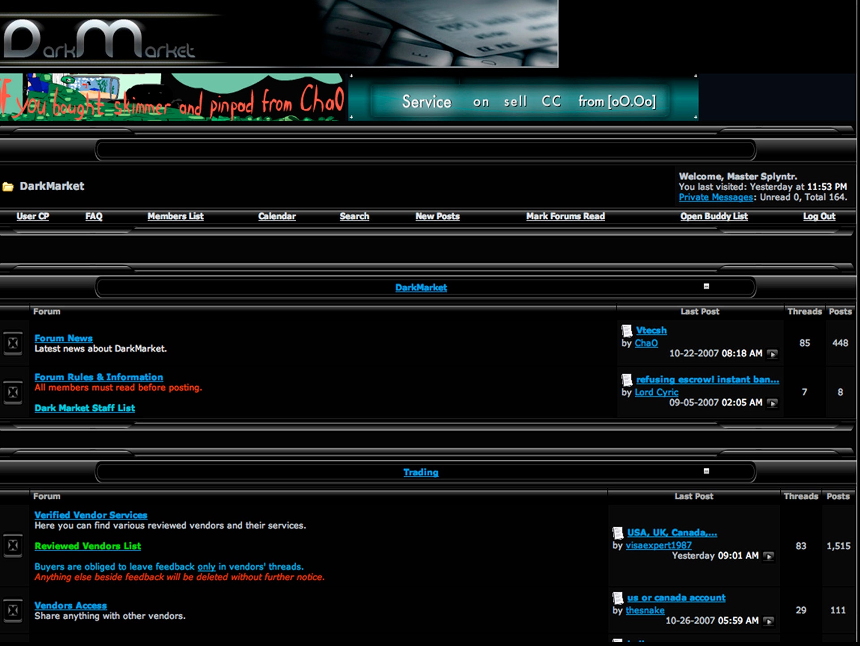Open the Members List page

(x=176, y=216)
